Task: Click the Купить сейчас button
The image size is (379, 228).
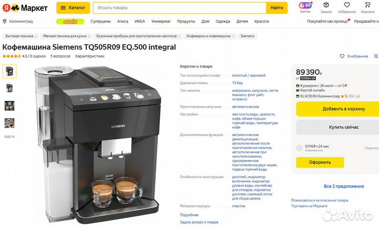Action: tap(337, 127)
